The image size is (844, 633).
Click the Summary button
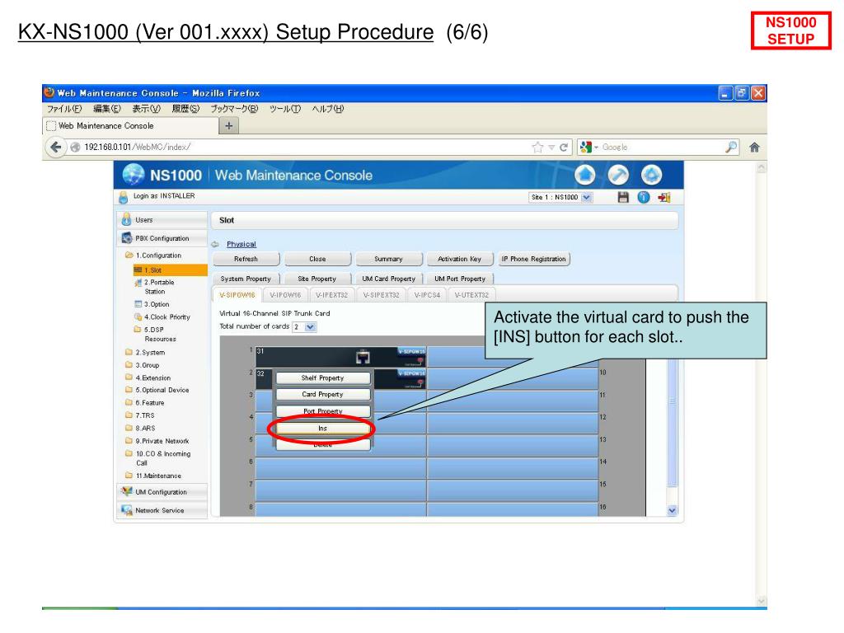coord(389,259)
